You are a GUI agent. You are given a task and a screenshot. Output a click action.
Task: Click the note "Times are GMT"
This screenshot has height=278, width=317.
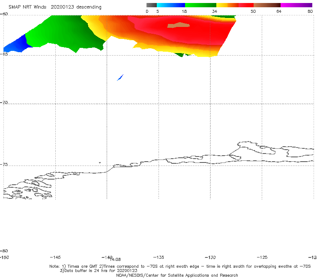[x=82, y=266]
